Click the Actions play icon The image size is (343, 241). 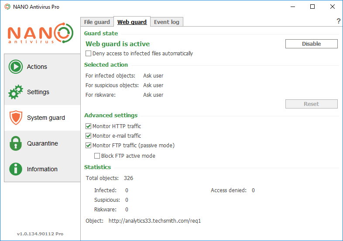click(x=16, y=67)
